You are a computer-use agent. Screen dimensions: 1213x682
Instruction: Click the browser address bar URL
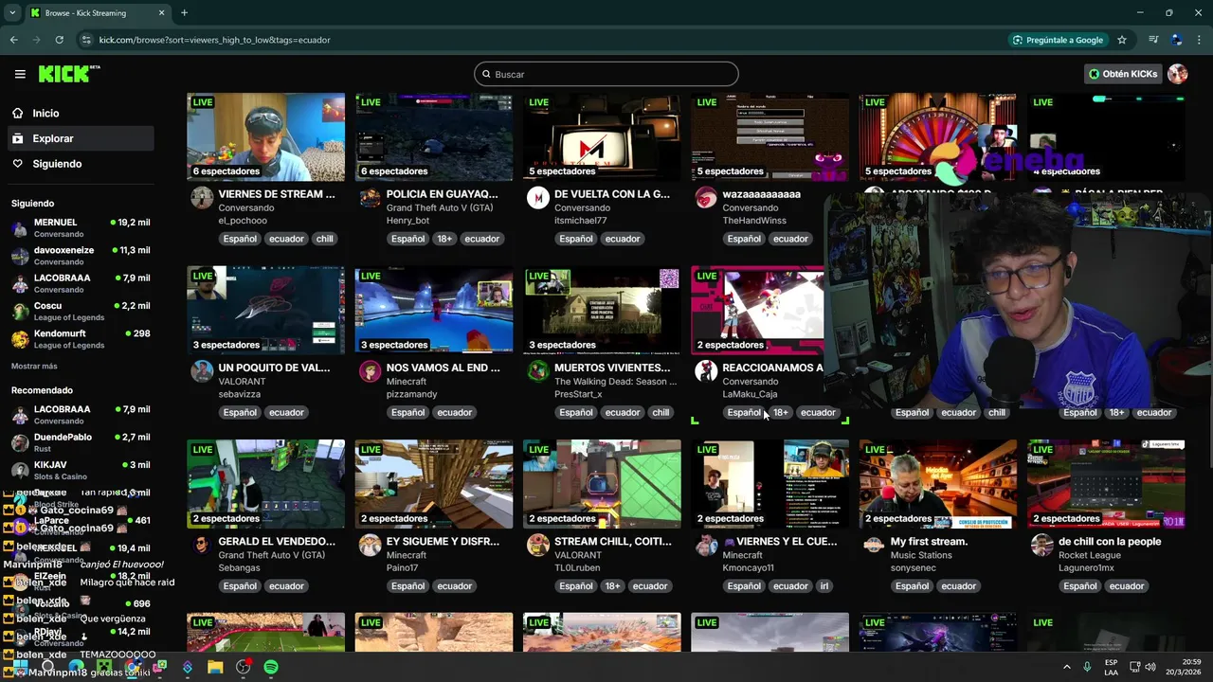point(214,40)
